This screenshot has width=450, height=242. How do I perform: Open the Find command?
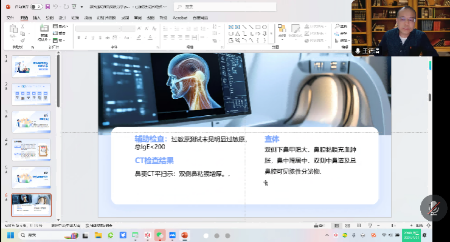pyautogui.click(x=341, y=26)
